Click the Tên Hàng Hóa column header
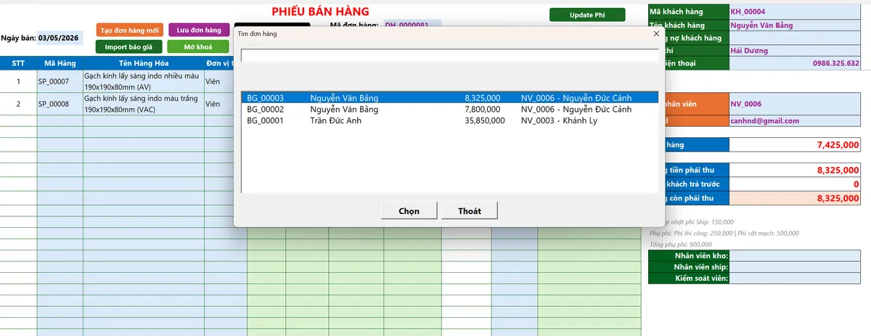This screenshot has height=336, width=871. click(x=144, y=63)
